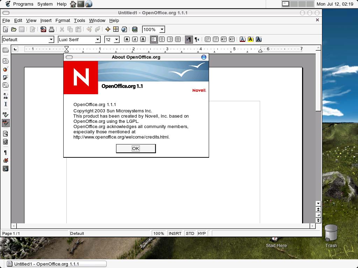Toggle AutoSpellcheck in side toolbar
This screenshot has width=358, height=268.
click(6, 123)
